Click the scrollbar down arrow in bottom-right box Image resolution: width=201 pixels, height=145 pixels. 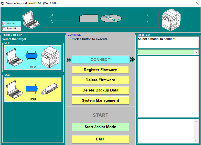196,141
